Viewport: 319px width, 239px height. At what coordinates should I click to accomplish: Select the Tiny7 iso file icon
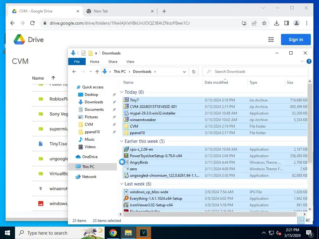[x=126, y=100]
